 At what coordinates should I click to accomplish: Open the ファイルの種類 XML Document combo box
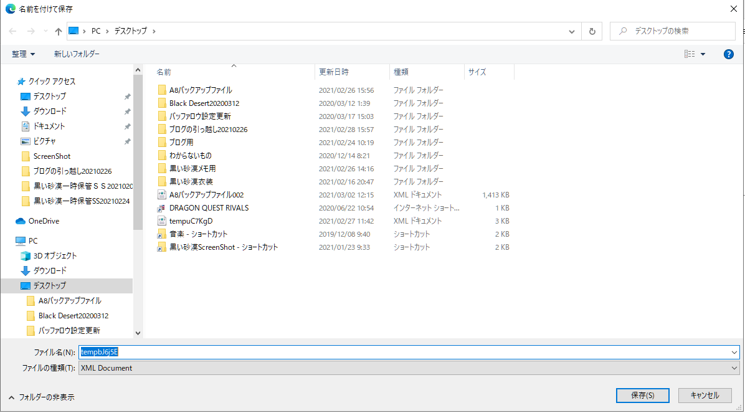click(x=409, y=368)
